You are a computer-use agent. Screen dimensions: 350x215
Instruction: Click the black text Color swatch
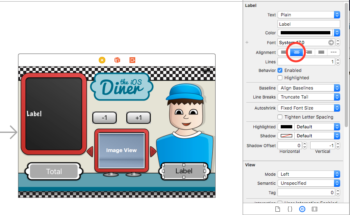[x=305, y=33]
